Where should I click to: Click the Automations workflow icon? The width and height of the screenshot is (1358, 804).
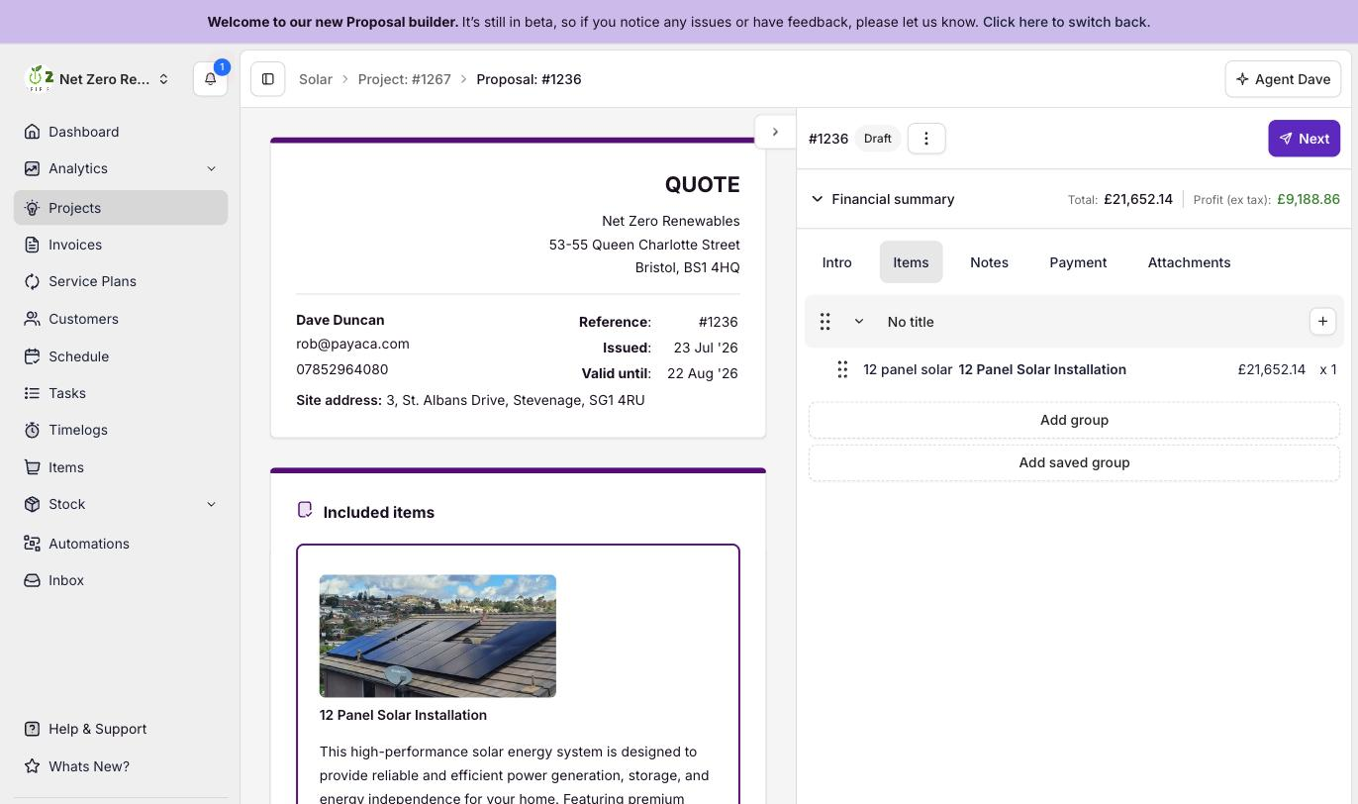(33, 544)
